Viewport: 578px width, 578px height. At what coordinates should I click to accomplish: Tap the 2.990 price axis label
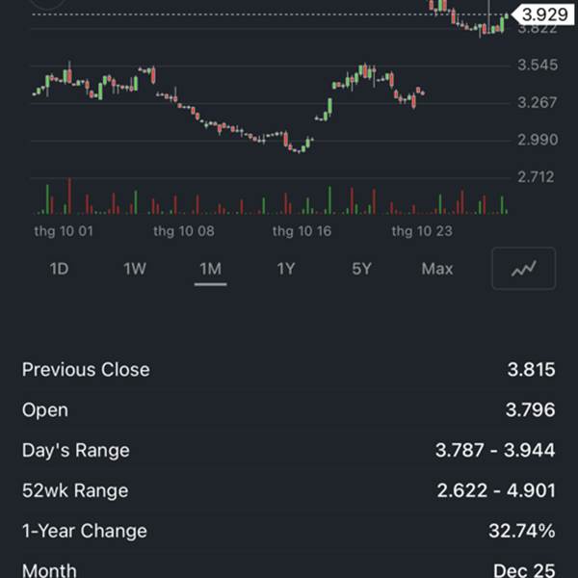tap(538, 140)
